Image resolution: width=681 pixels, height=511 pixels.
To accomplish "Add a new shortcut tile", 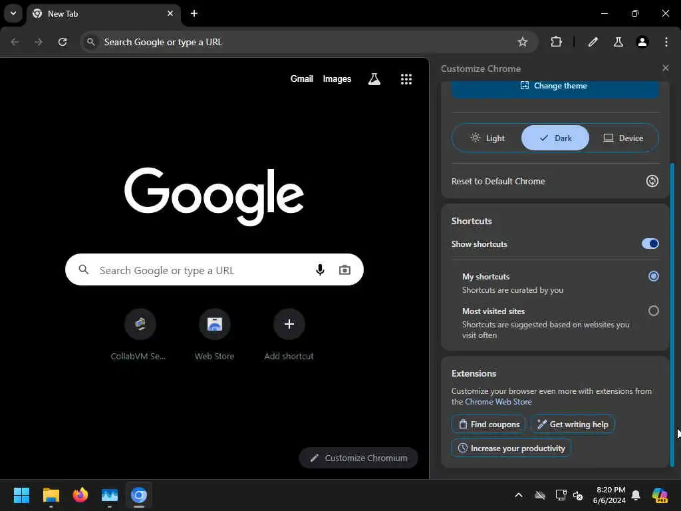I will click(x=289, y=335).
